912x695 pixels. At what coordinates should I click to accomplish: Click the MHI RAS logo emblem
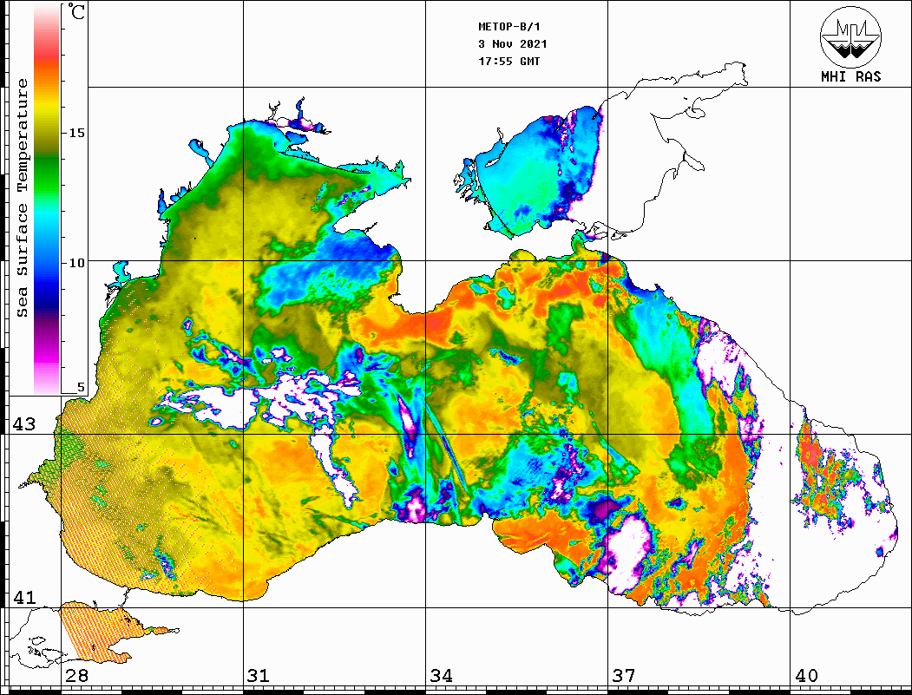point(851,36)
